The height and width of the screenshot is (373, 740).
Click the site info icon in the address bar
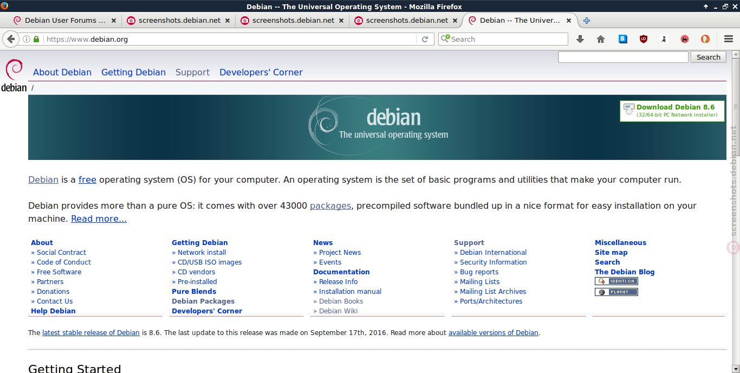click(27, 39)
